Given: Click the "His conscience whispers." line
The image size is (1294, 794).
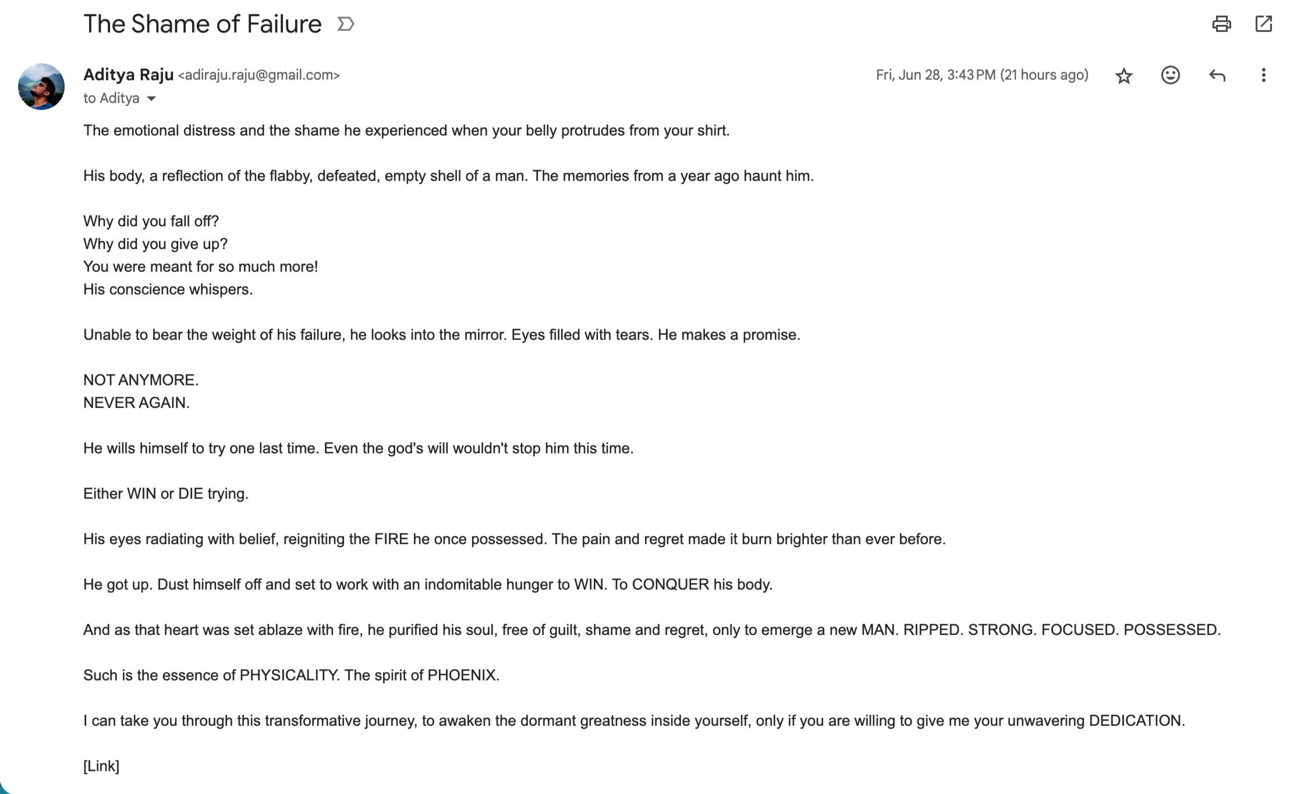Looking at the screenshot, I should tap(168, 289).
